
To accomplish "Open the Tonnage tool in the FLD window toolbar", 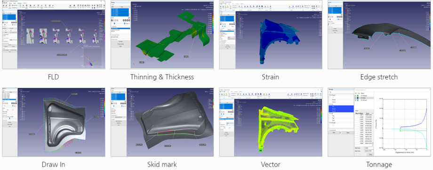I will [46, 6].
